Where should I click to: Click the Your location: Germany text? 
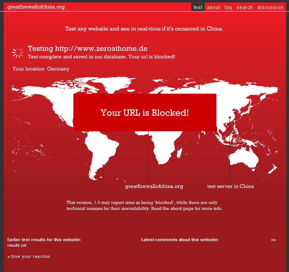[41, 68]
